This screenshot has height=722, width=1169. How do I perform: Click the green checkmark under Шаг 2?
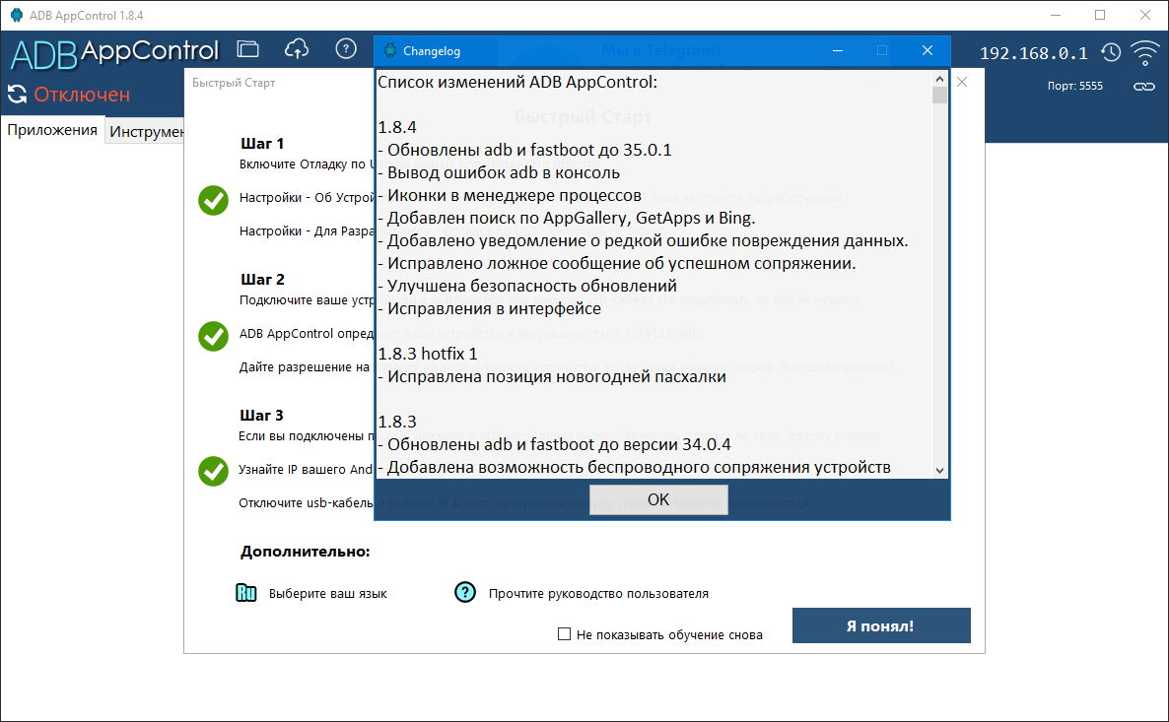pyautogui.click(x=213, y=336)
